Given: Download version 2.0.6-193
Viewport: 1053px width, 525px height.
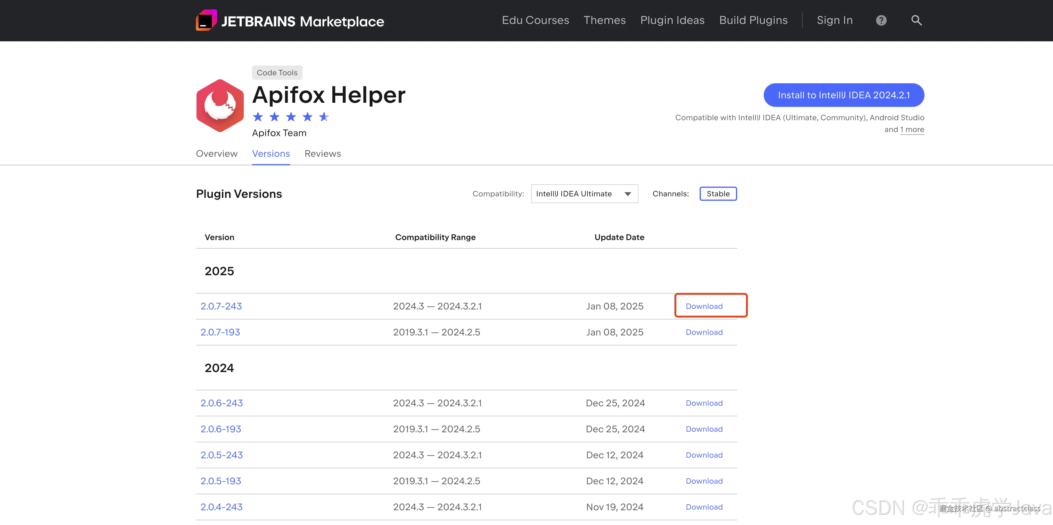Looking at the screenshot, I should 704,429.
